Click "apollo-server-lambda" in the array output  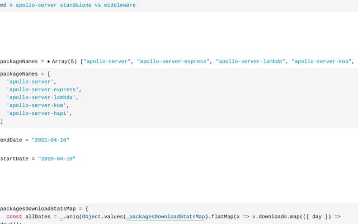pyautogui.click(x=250, y=62)
